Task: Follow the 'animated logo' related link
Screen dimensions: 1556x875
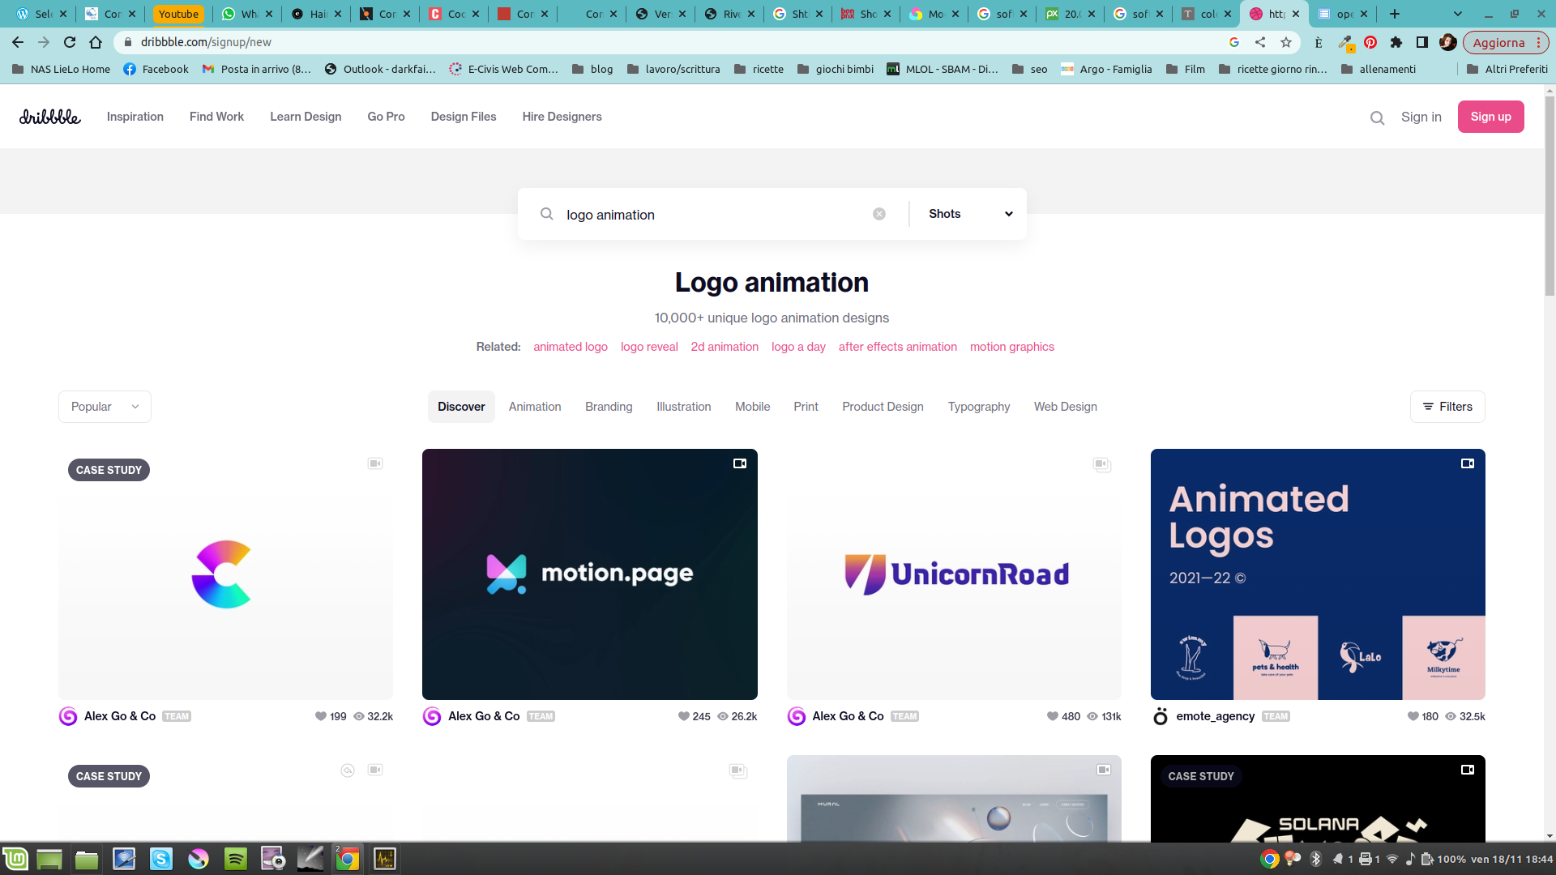Action: click(x=571, y=347)
